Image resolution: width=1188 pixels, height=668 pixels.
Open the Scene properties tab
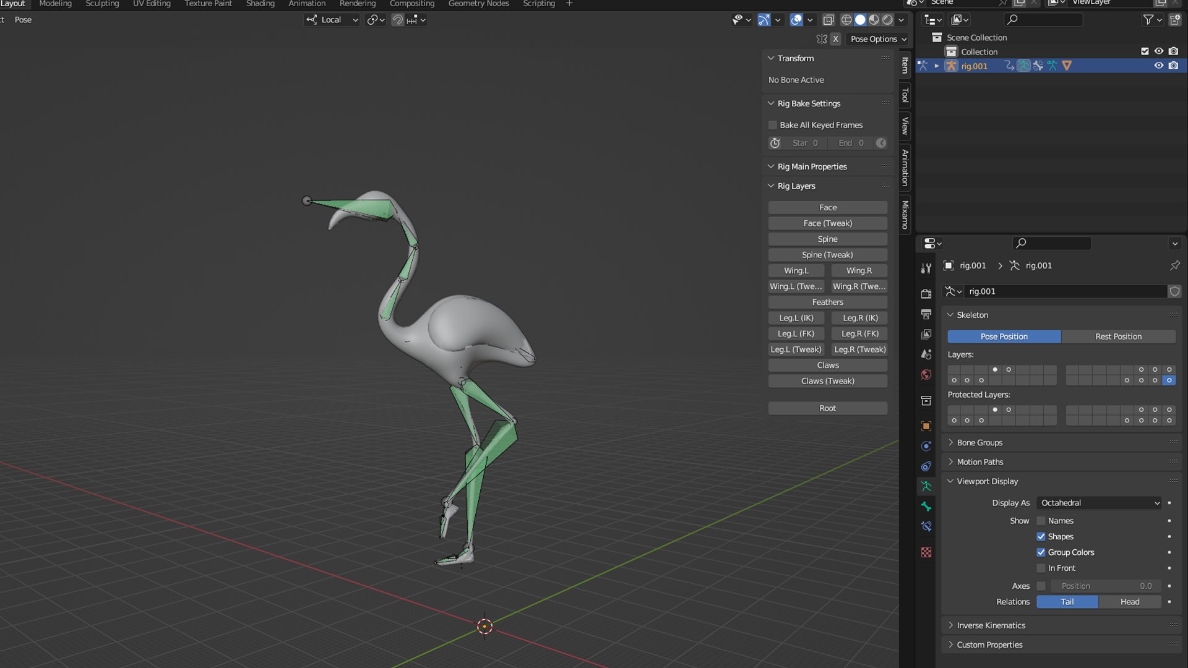click(x=926, y=354)
